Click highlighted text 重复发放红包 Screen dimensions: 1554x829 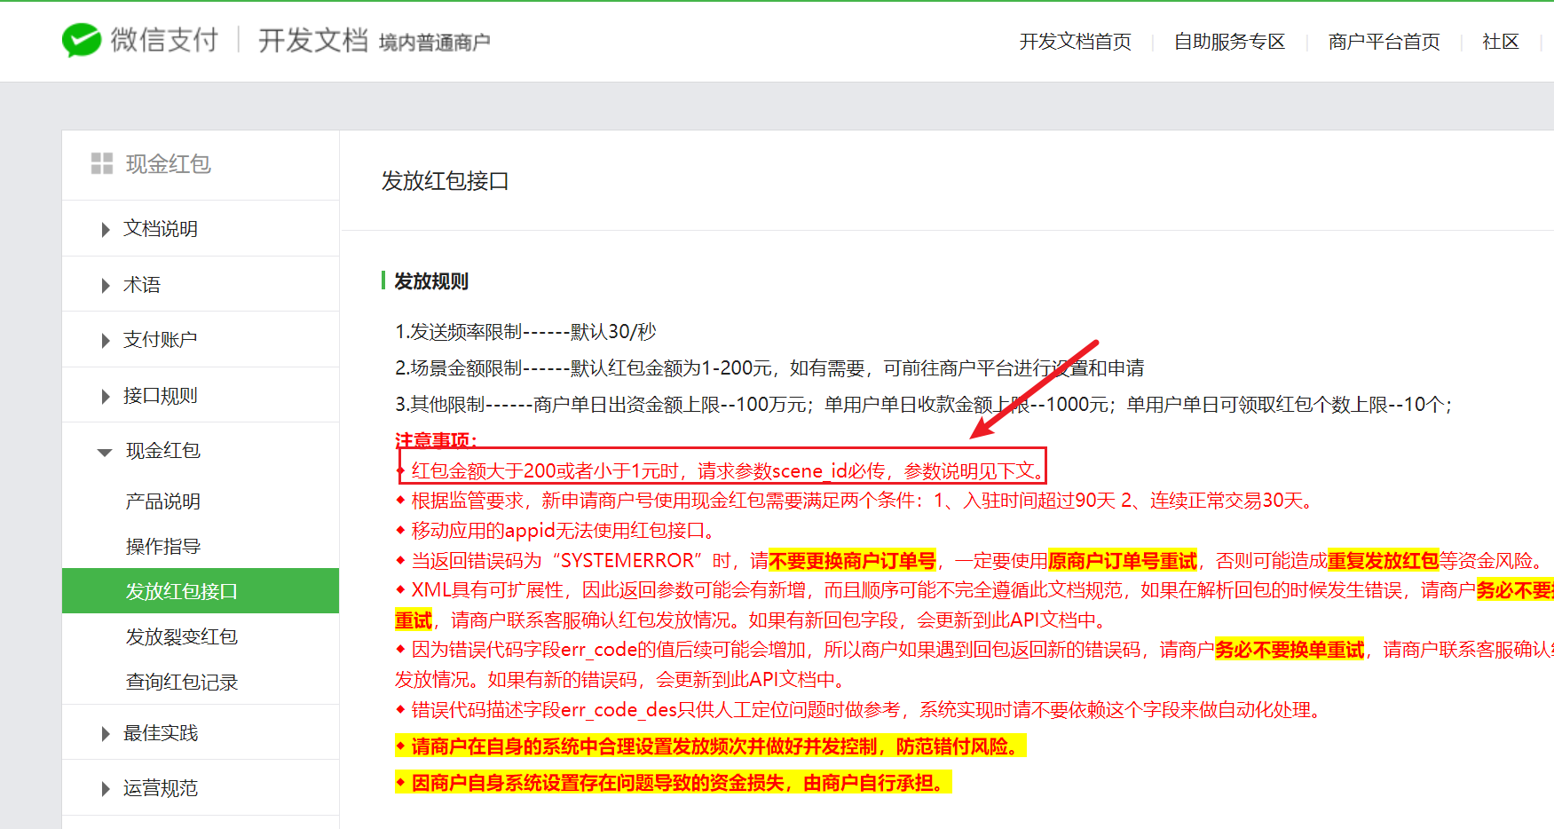pyautogui.click(x=1383, y=561)
